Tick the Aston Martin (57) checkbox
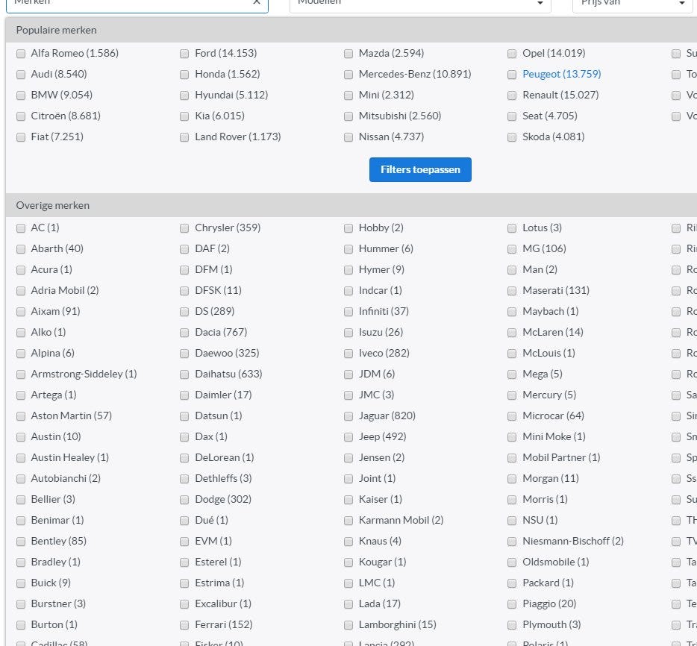The width and height of the screenshot is (697, 646). pyautogui.click(x=21, y=416)
